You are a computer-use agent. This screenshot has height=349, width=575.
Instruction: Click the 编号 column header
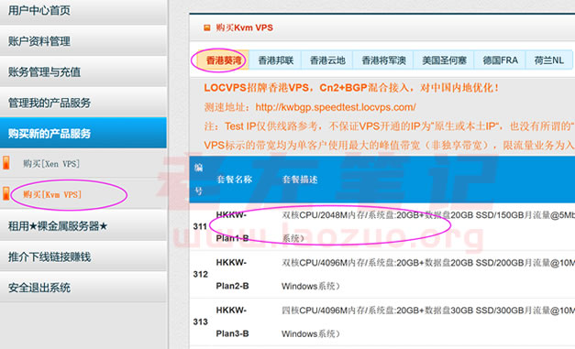point(198,179)
